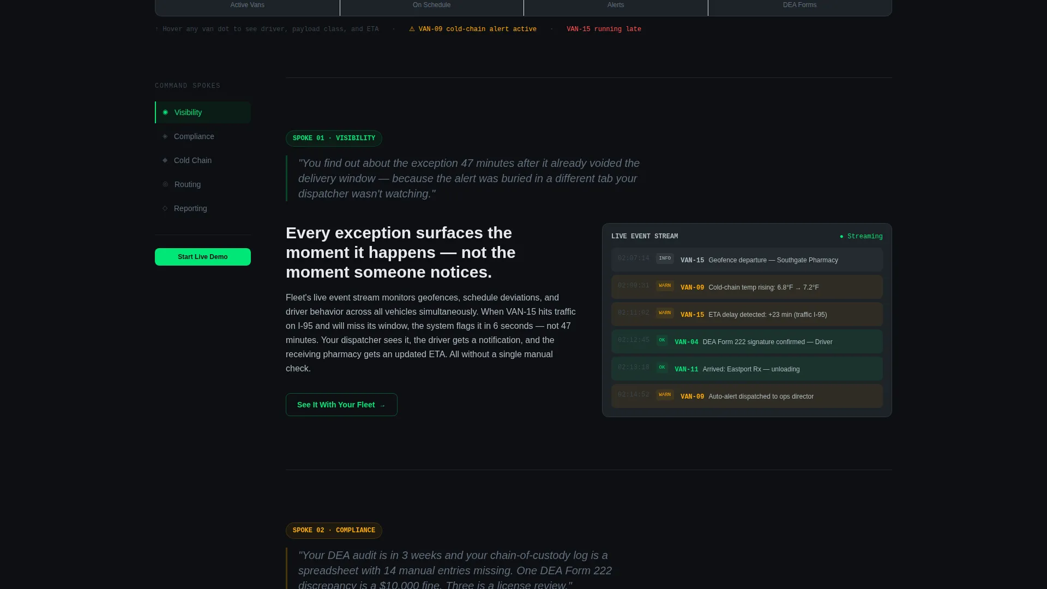
Task: Select the Spoke 02 Compliance badge
Action: pos(334,531)
